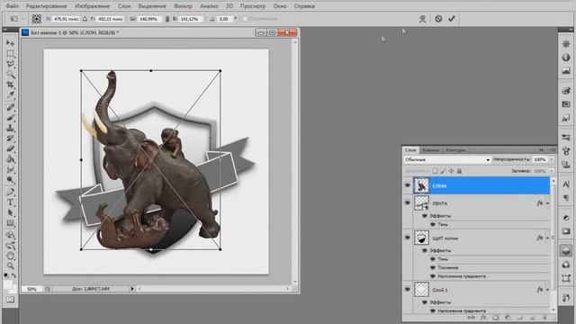Select the Rectangular Marquee tool
This screenshot has width=576, height=324.
pyautogui.click(x=10, y=54)
